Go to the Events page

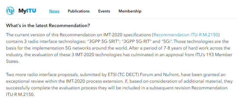point(104,11)
